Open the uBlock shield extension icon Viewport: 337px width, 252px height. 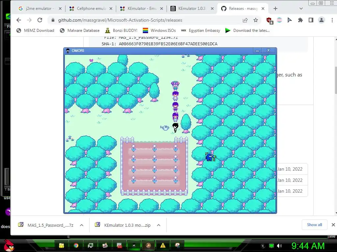click(x=269, y=20)
